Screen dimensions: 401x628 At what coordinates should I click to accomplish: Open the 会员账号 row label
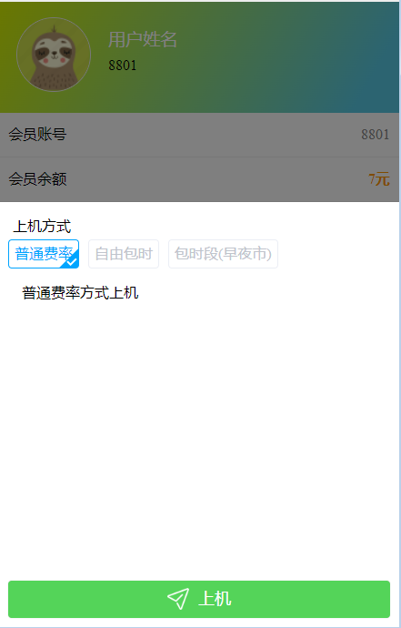(37, 135)
